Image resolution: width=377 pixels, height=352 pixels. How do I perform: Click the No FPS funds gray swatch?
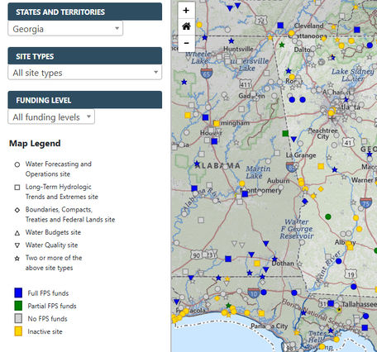pos(18,318)
